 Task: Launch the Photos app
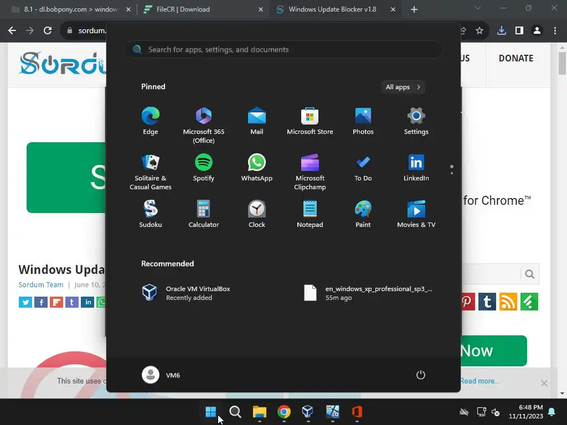coord(363,121)
